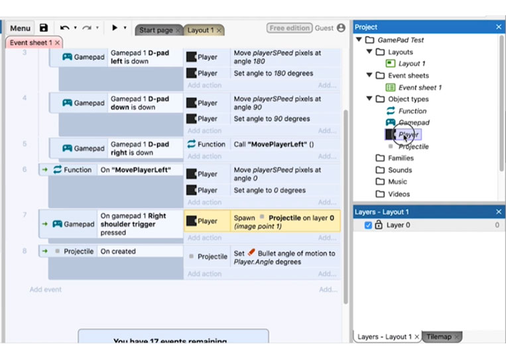Select the D-pad down is down condition
This screenshot has height=358, width=506.
tap(145, 103)
